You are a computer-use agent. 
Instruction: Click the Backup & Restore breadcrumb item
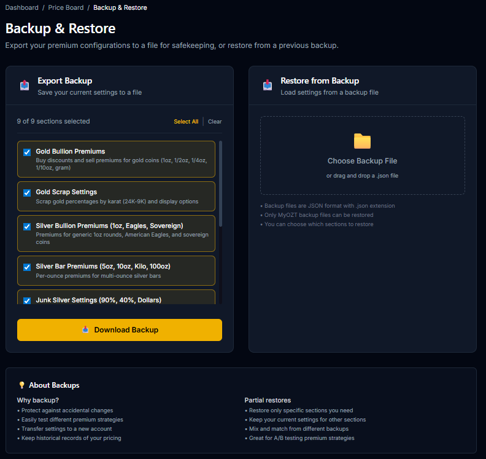point(120,8)
